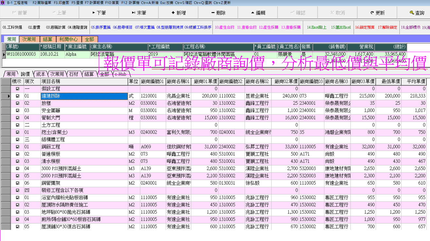Toggle the 鋼筋工程 row checkbox
This screenshot has height=241, width=430.
(18, 147)
